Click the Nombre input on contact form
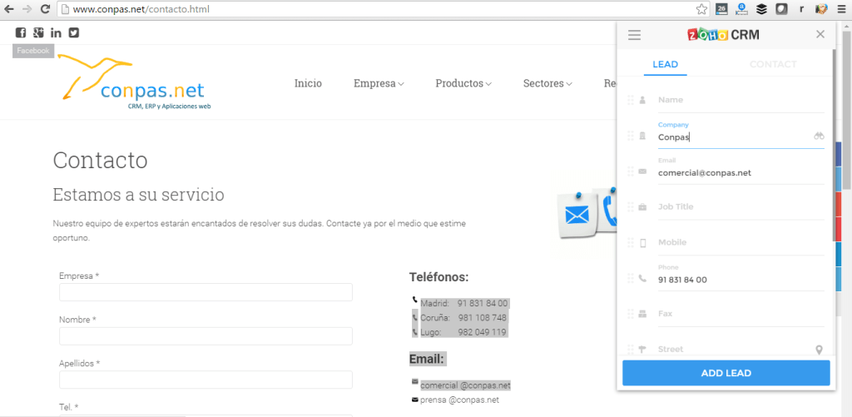The width and height of the screenshot is (852, 417). [206, 336]
